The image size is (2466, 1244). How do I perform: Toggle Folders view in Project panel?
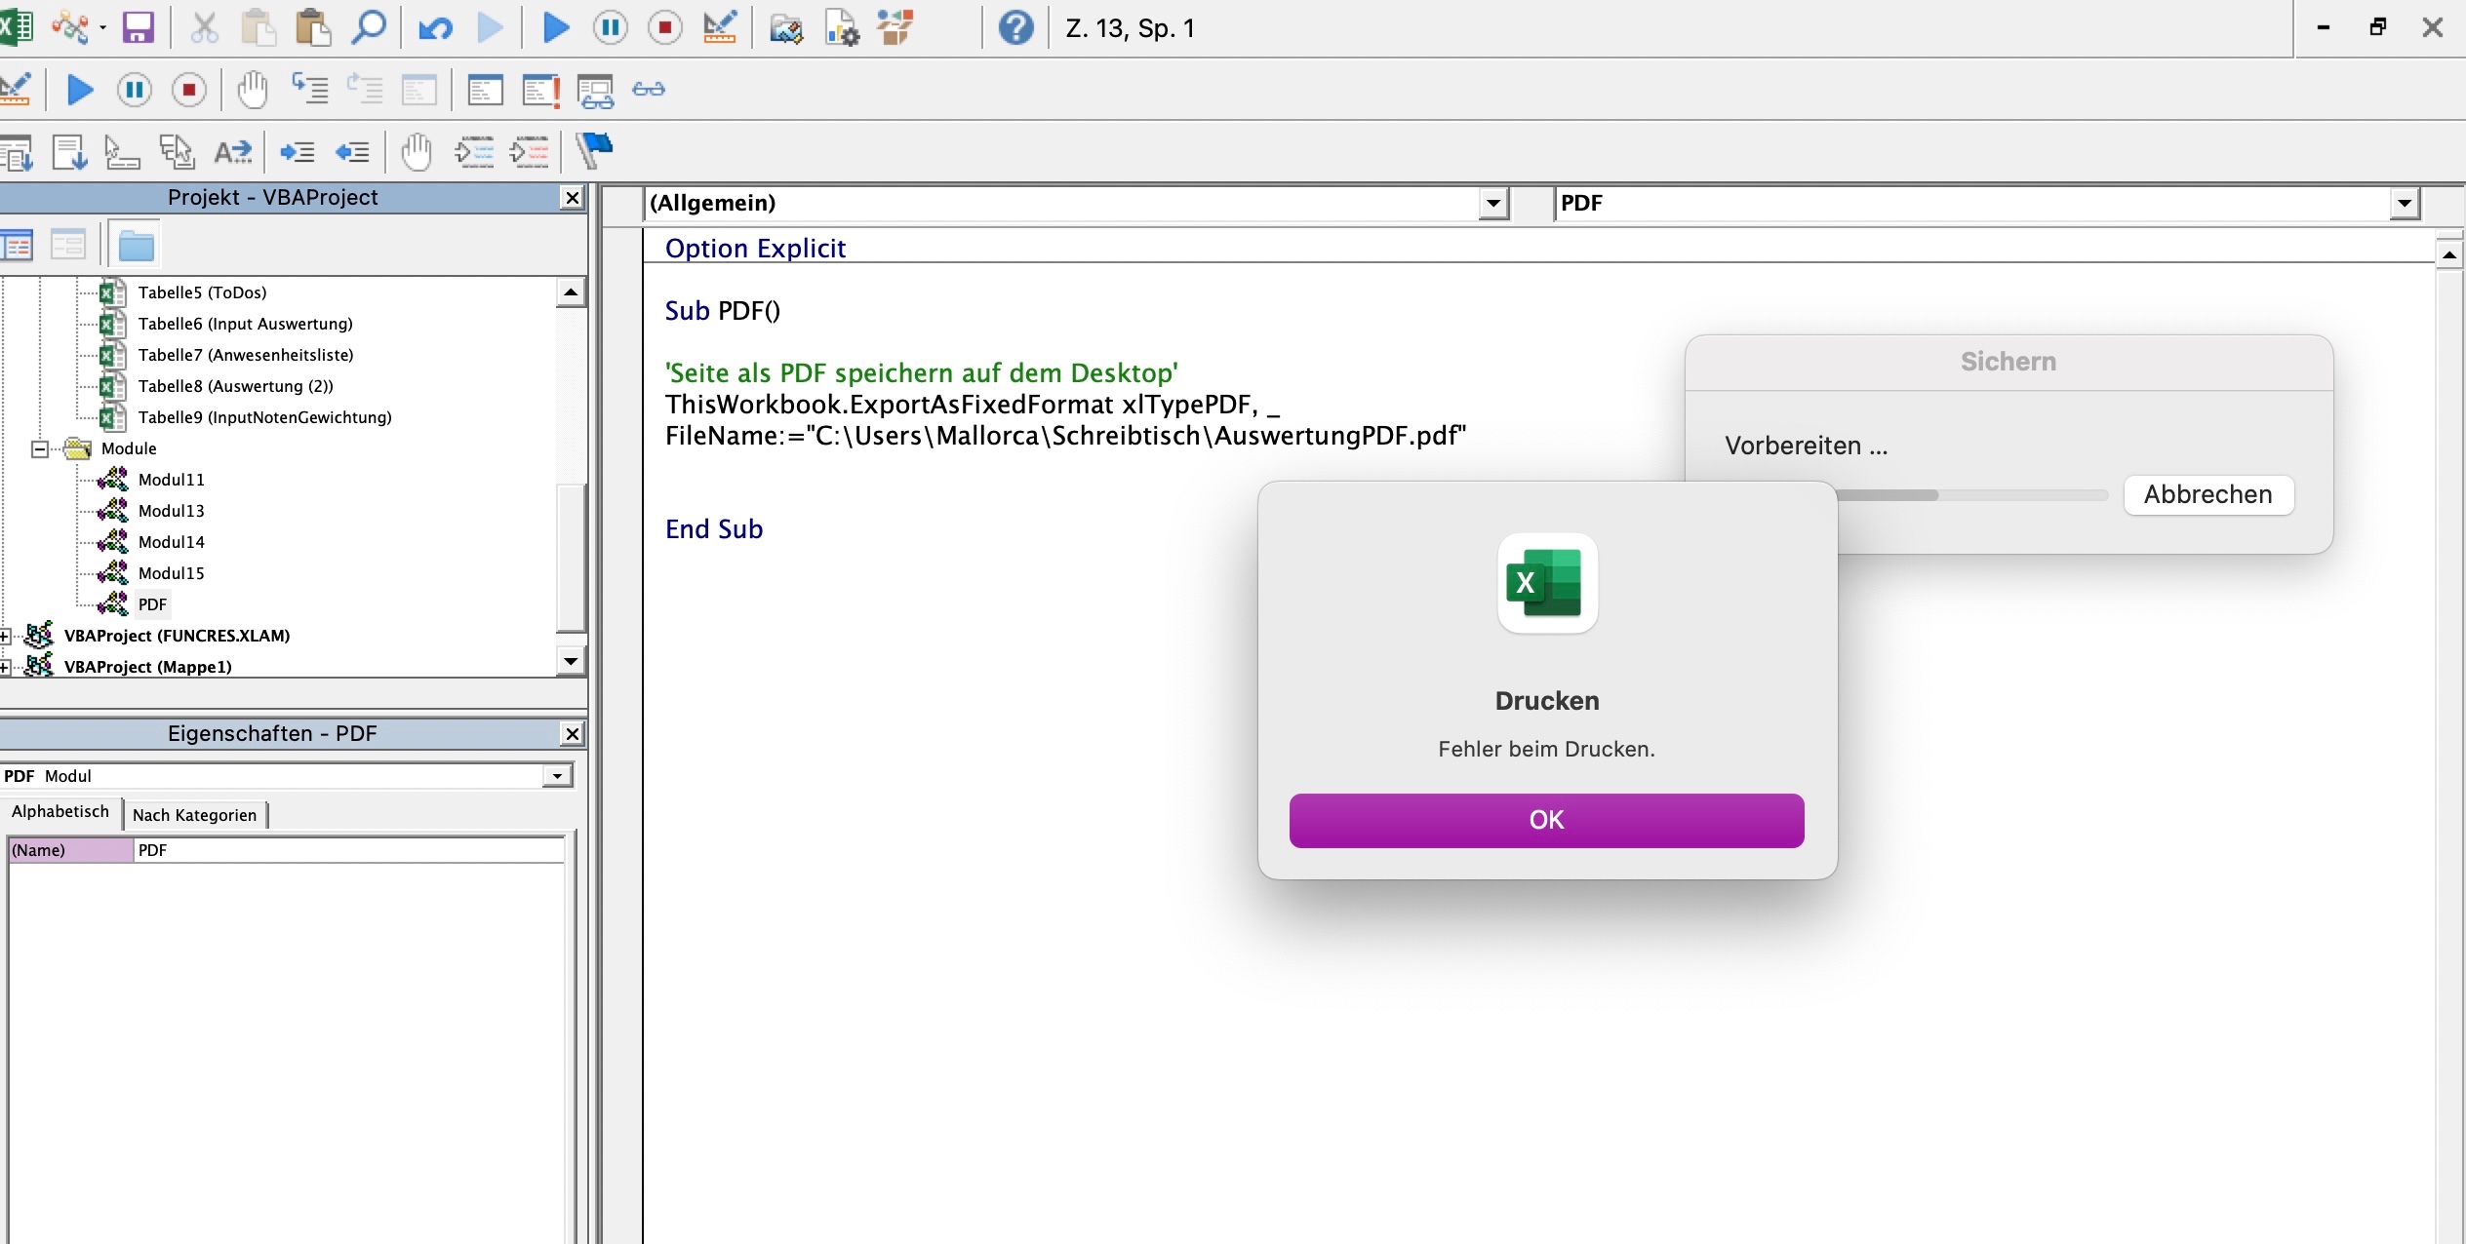click(136, 245)
